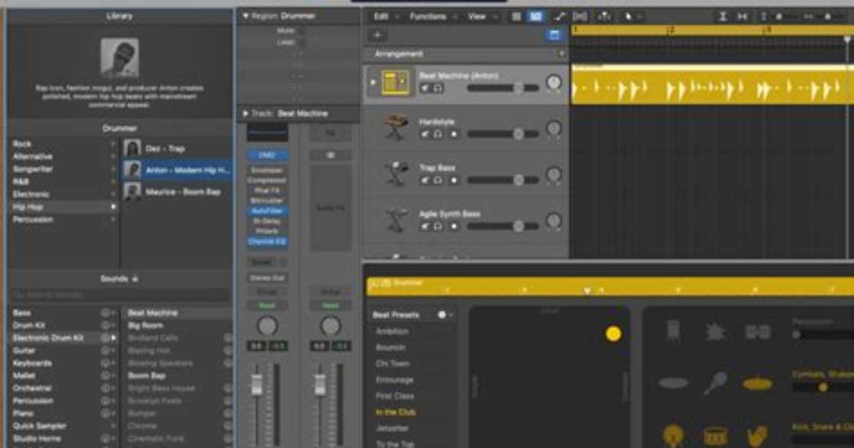Open the Functions menu in tracks area
This screenshot has height=448, width=854.
433,17
